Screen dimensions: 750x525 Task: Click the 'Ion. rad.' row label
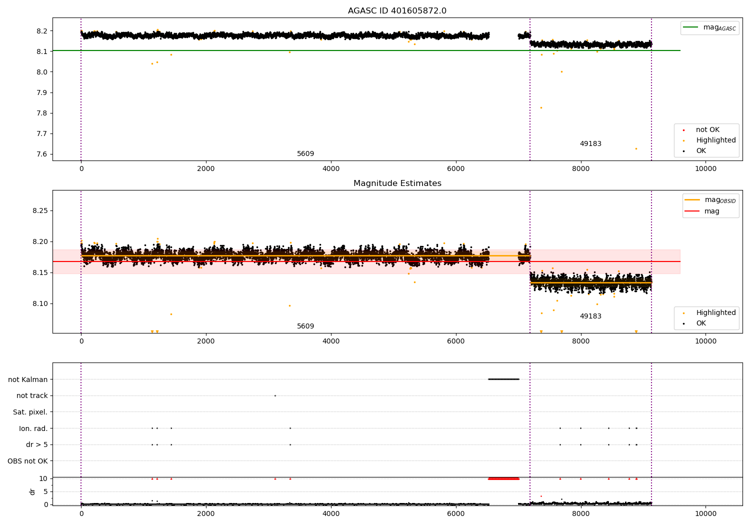33,428
